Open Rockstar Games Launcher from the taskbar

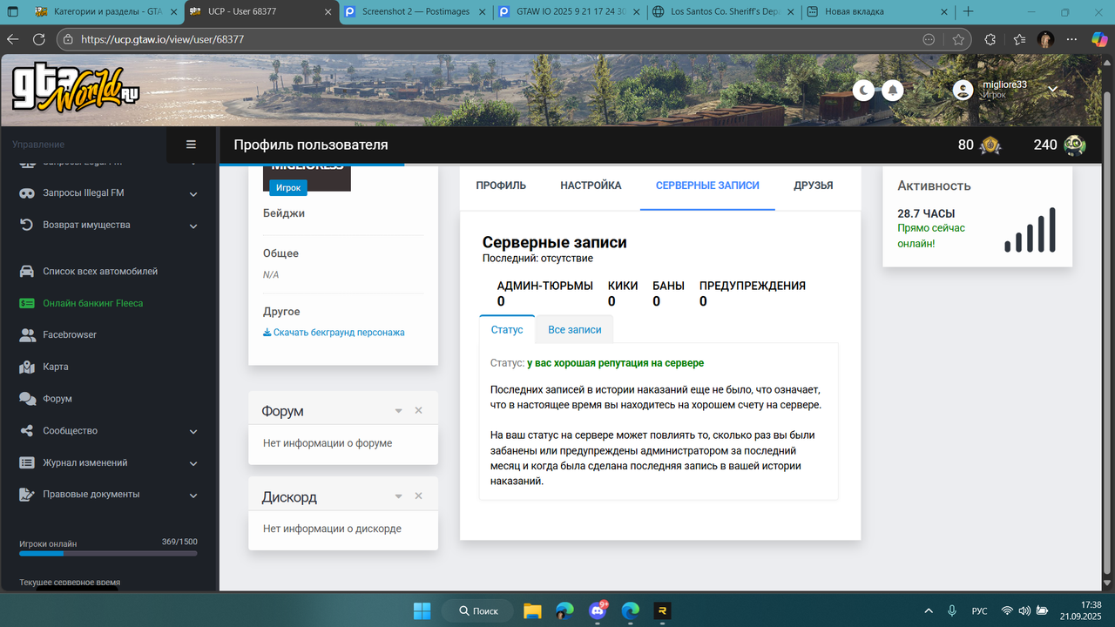(662, 611)
